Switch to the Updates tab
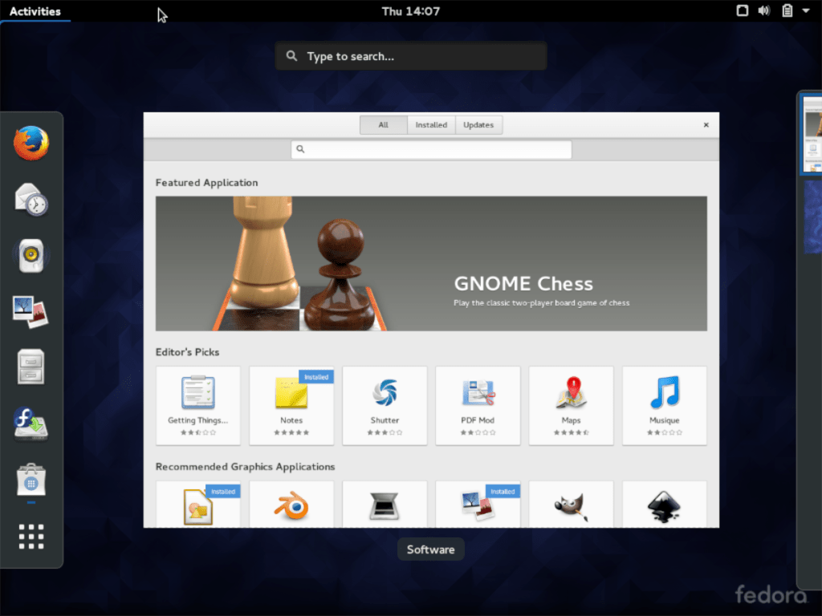Viewport: 822px width, 616px height. [478, 124]
